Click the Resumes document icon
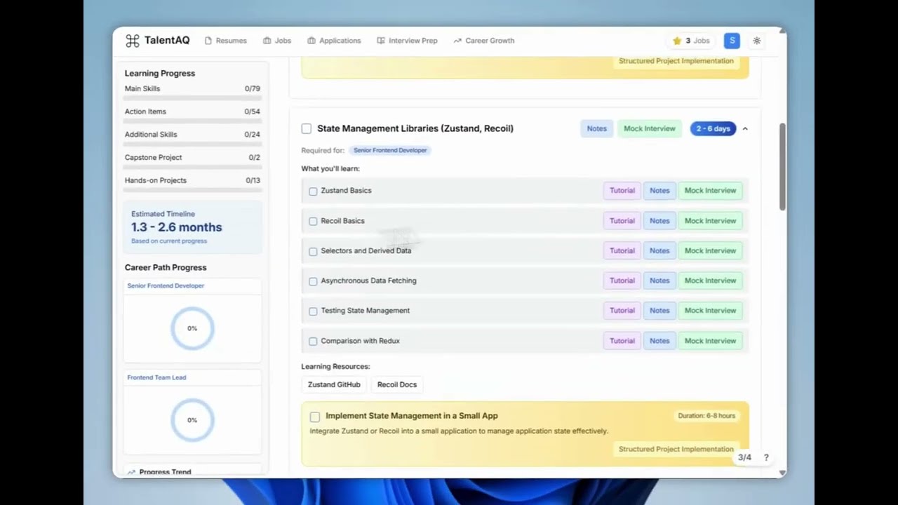The height and width of the screenshot is (505, 898). point(208,41)
